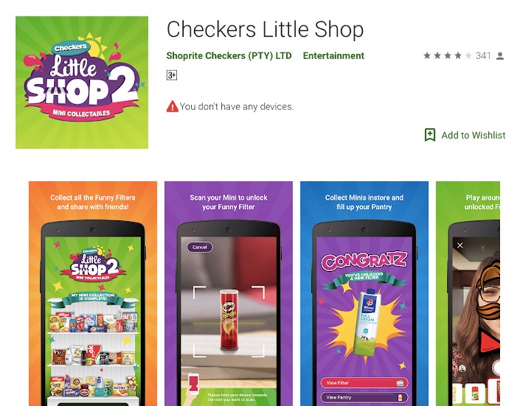Click the reviewer person icon beside 341

(x=500, y=56)
